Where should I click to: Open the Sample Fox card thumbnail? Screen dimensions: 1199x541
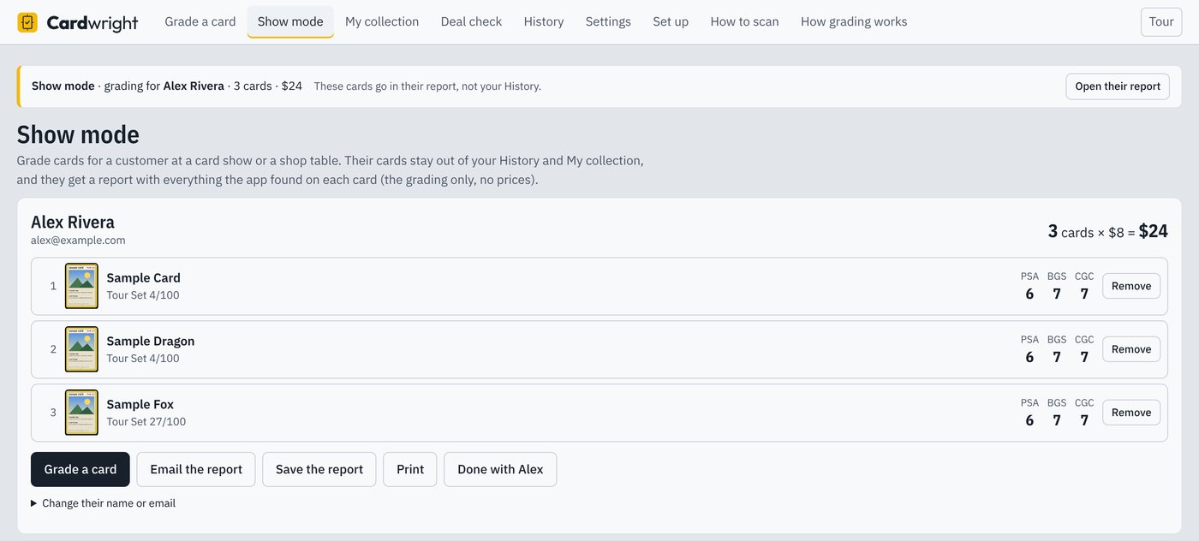[x=81, y=413]
